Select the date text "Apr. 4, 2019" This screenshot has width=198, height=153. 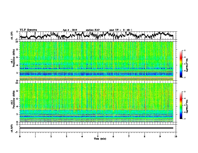(x=70, y=30)
